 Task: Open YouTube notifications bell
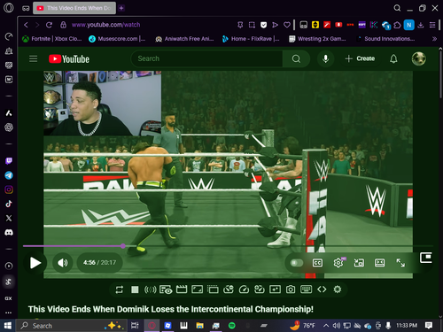(x=393, y=58)
